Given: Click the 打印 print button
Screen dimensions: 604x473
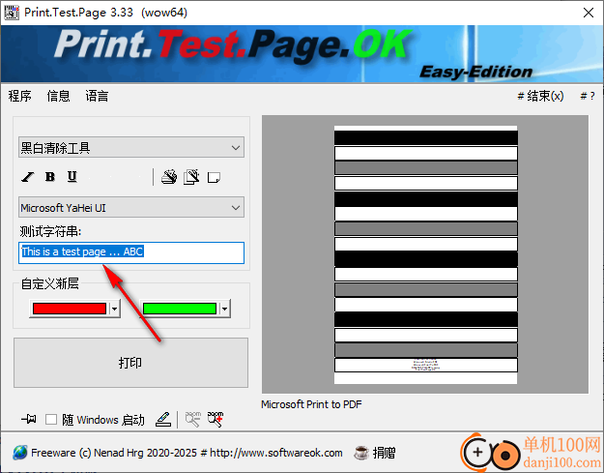Looking at the screenshot, I should click(131, 363).
